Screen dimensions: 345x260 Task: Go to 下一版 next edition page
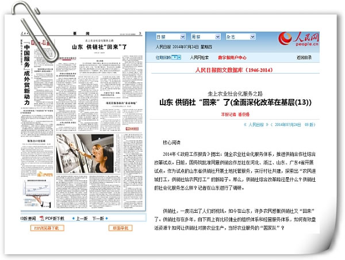click(98, 219)
